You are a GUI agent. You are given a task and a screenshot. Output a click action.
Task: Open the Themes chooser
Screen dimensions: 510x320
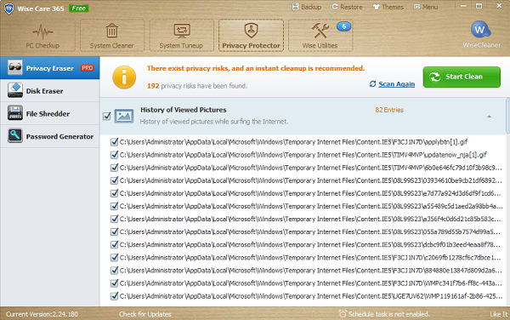(388, 7)
